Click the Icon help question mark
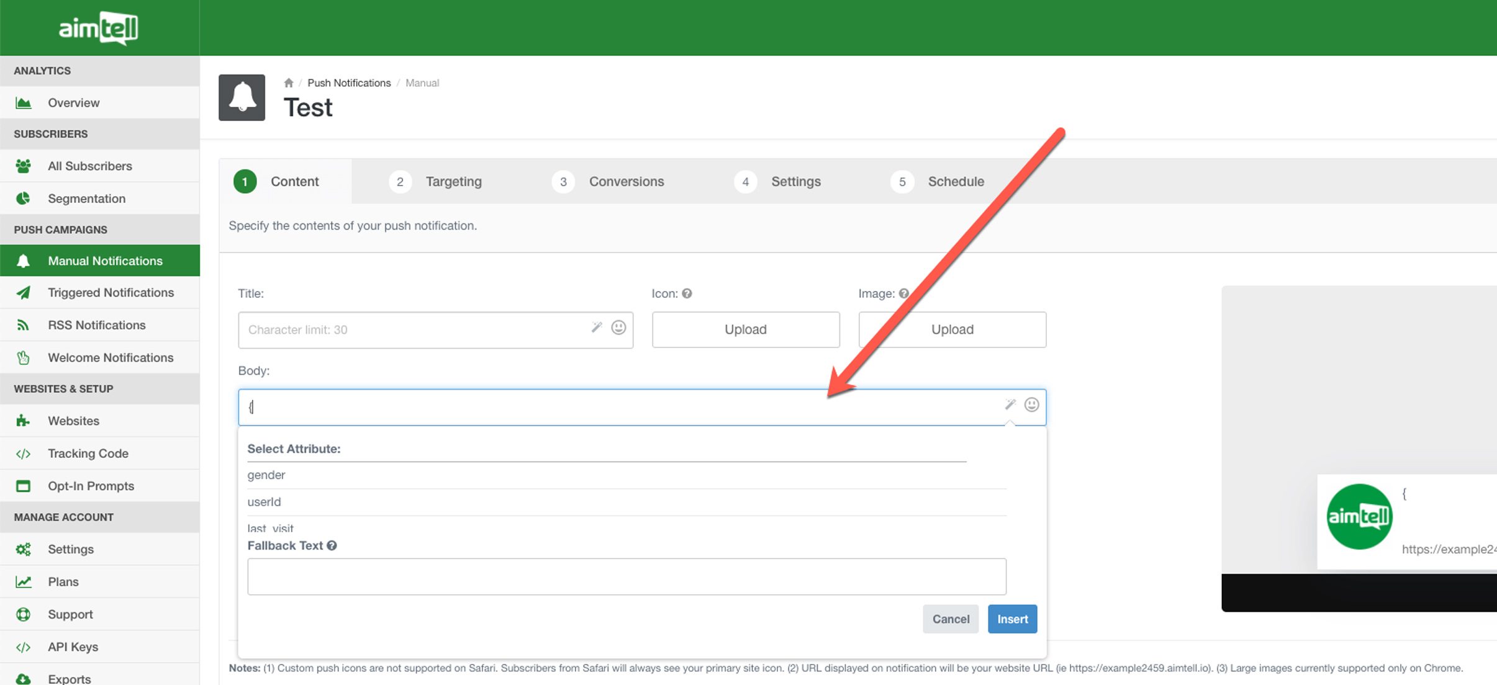Screen dimensions: 1497x685 click(687, 293)
